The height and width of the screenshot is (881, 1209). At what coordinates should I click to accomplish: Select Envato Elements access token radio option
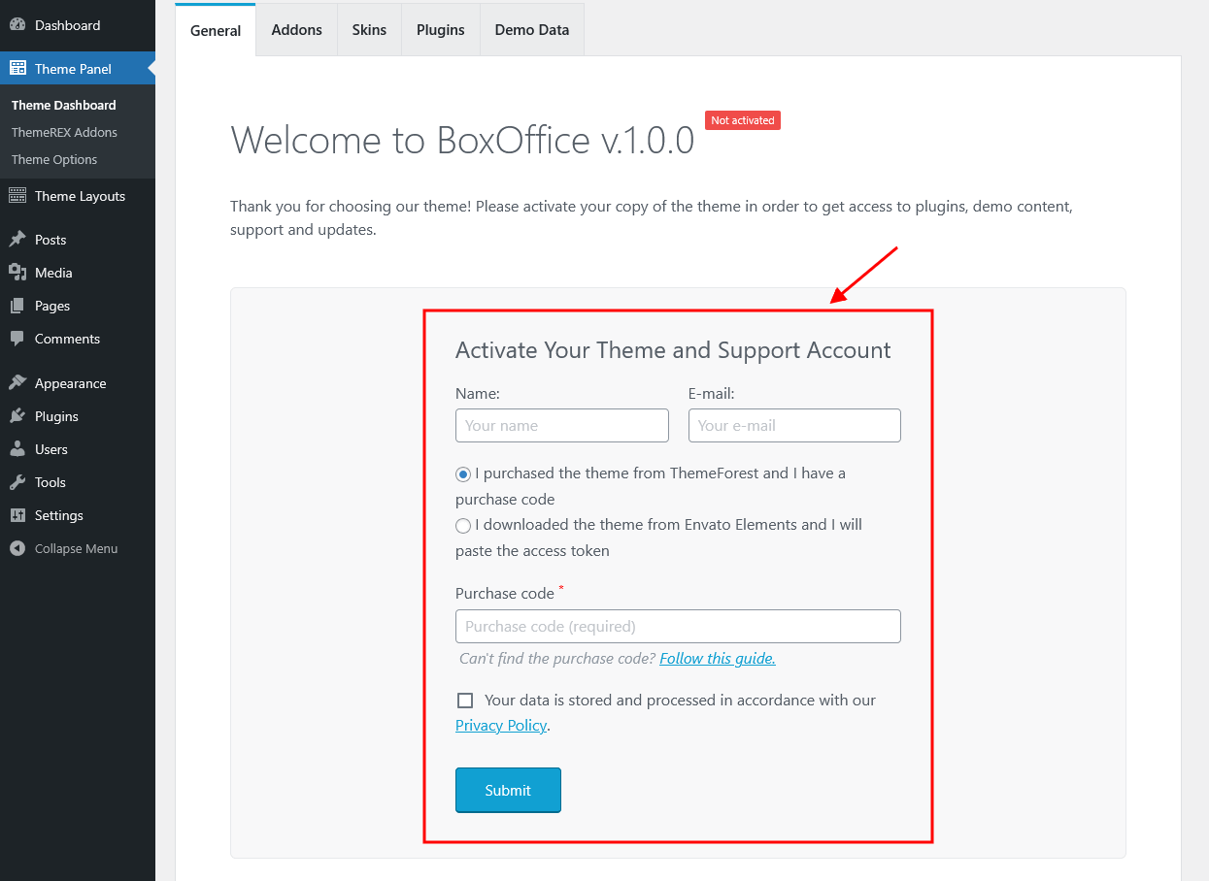pyautogui.click(x=463, y=526)
